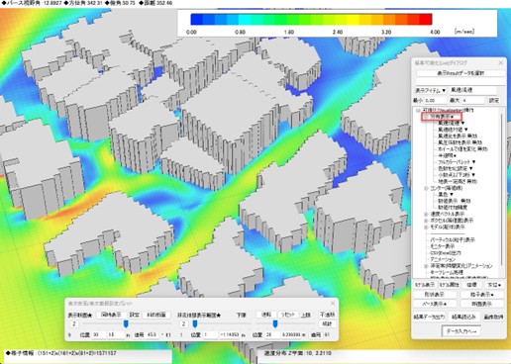Screen dimensions: 511x364
Task: Open the フルカラーパレット palette dropdown
Action: coord(457,162)
